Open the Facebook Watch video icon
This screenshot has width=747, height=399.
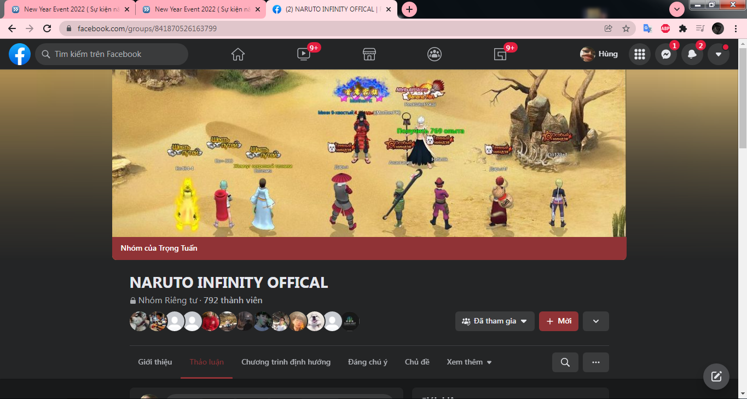(x=303, y=54)
